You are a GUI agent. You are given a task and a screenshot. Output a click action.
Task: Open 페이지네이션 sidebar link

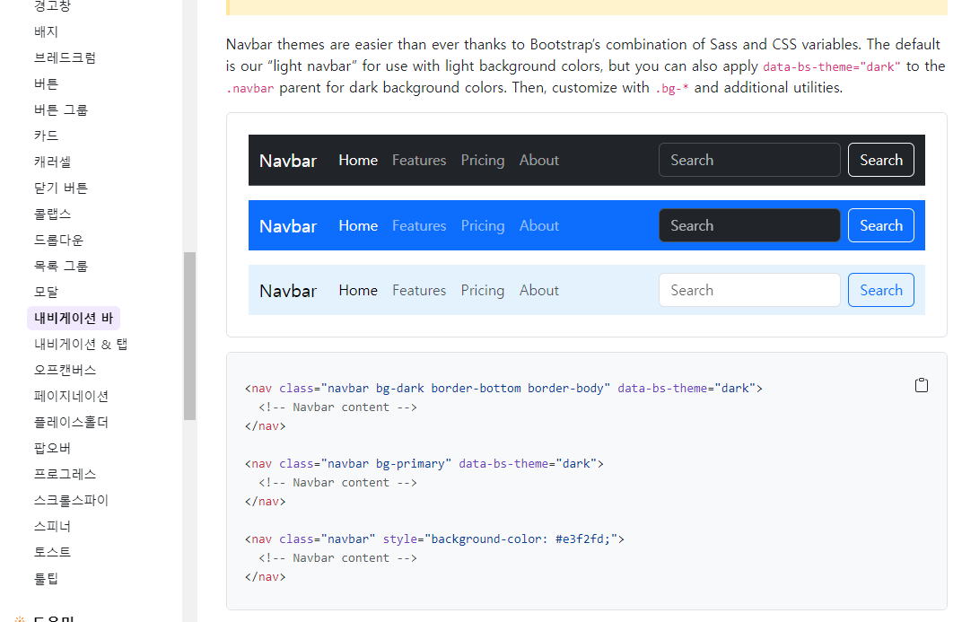tap(71, 396)
